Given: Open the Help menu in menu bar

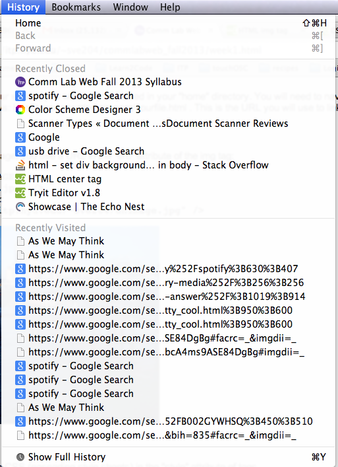Looking at the screenshot, I should pos(170,7).
